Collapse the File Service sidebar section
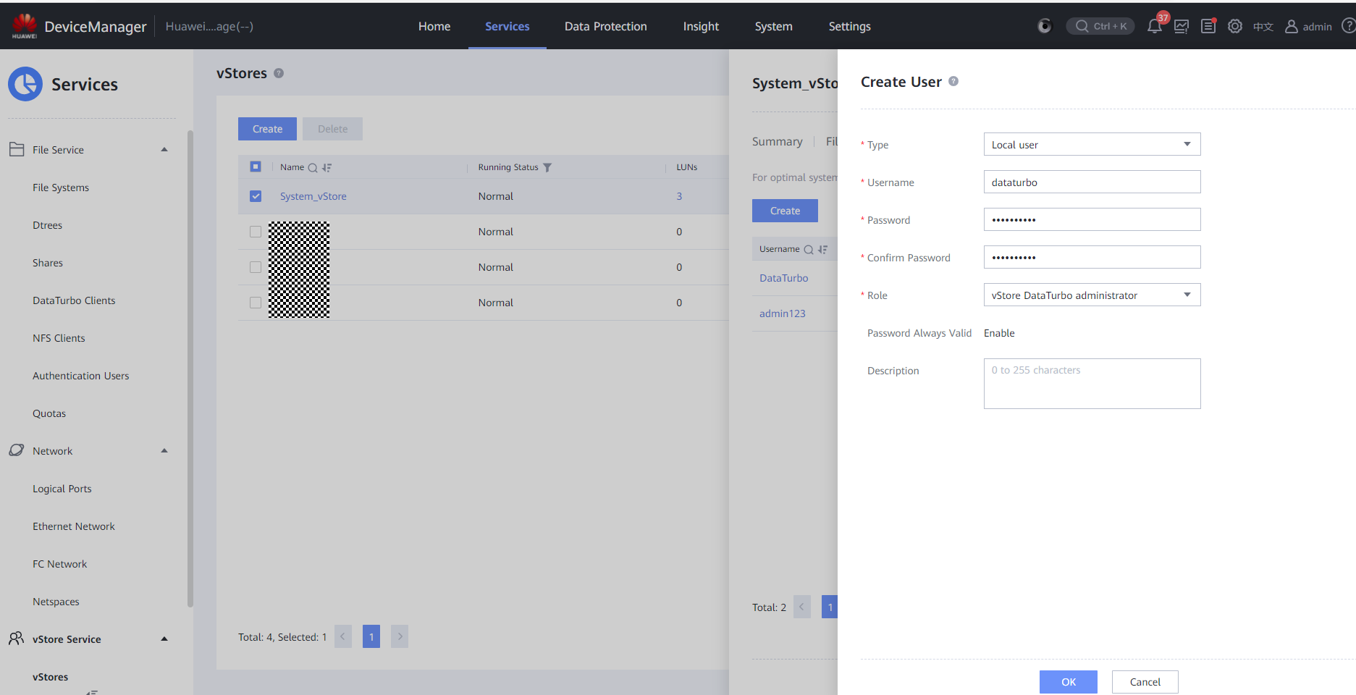 point(164,150)
